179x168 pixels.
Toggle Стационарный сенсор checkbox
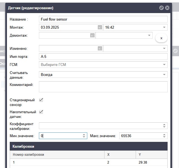41,100
